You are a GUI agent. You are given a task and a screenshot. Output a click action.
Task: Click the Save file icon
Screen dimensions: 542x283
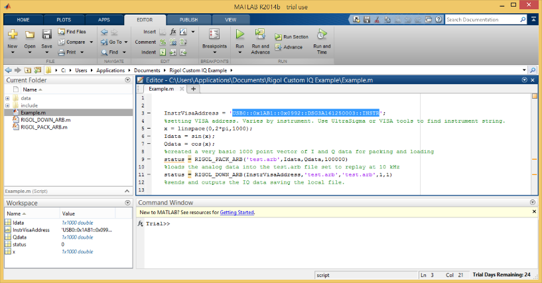pyautogui.click(x=46, y=34)
